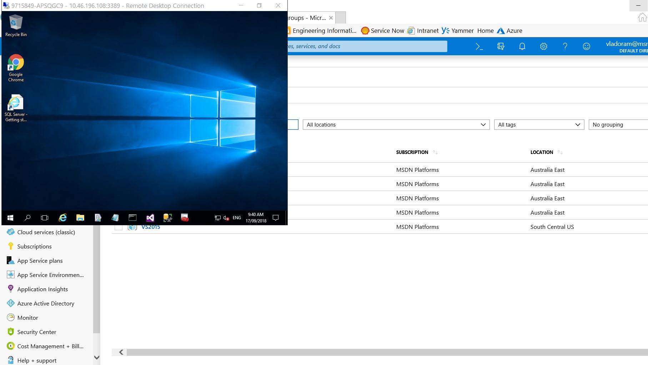Open Cloud services (classic) in sidebar
648x365 pixels.
[x=46, y=232]
